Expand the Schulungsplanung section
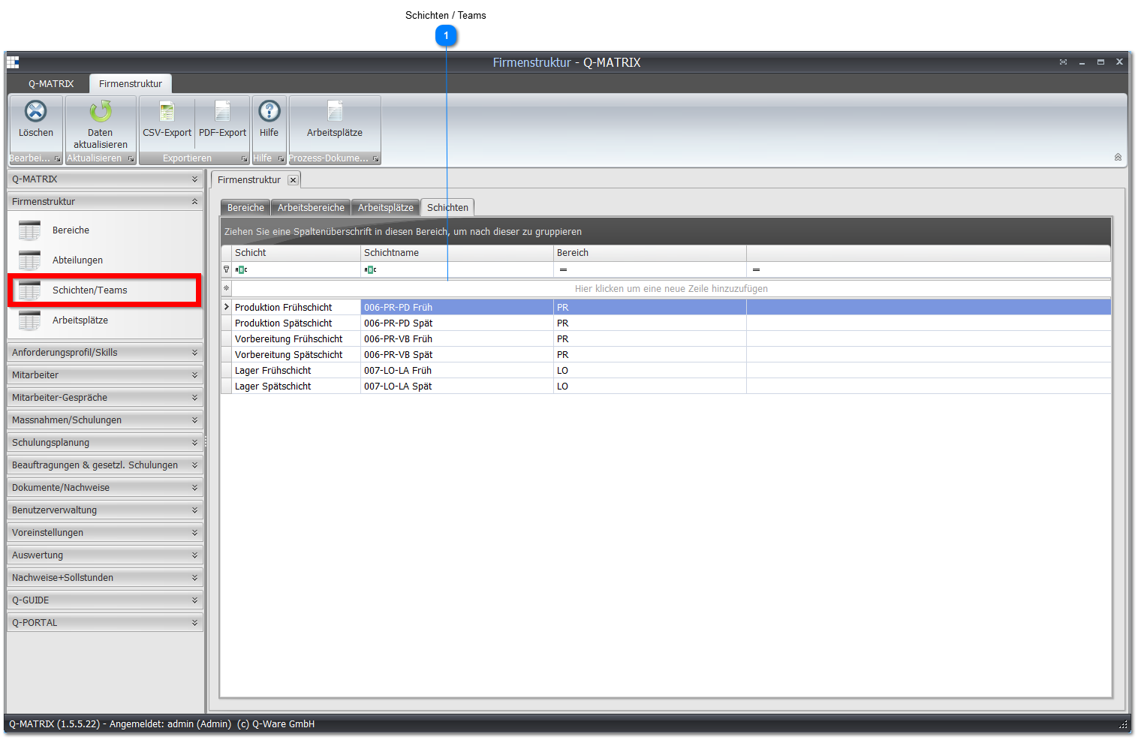The image size is (1138, 740). 105,442
